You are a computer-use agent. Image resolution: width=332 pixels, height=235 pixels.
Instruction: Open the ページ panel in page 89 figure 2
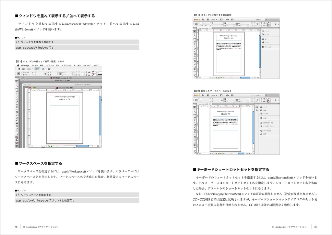coord(264,107)
